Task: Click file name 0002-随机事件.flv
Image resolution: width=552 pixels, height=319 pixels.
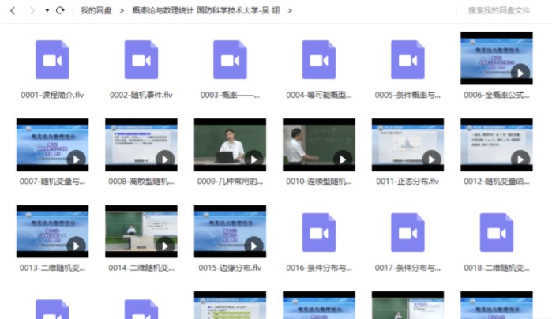Action: tap(141, 95)
